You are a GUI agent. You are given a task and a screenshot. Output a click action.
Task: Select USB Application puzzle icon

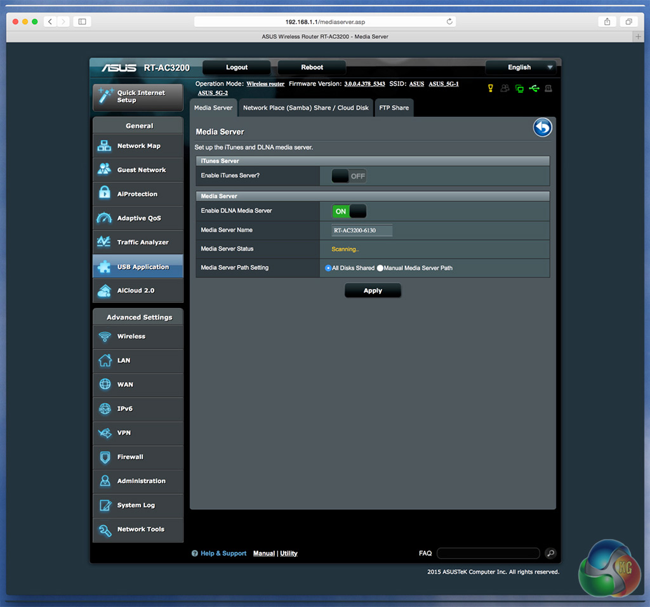[x=104, y=266]
